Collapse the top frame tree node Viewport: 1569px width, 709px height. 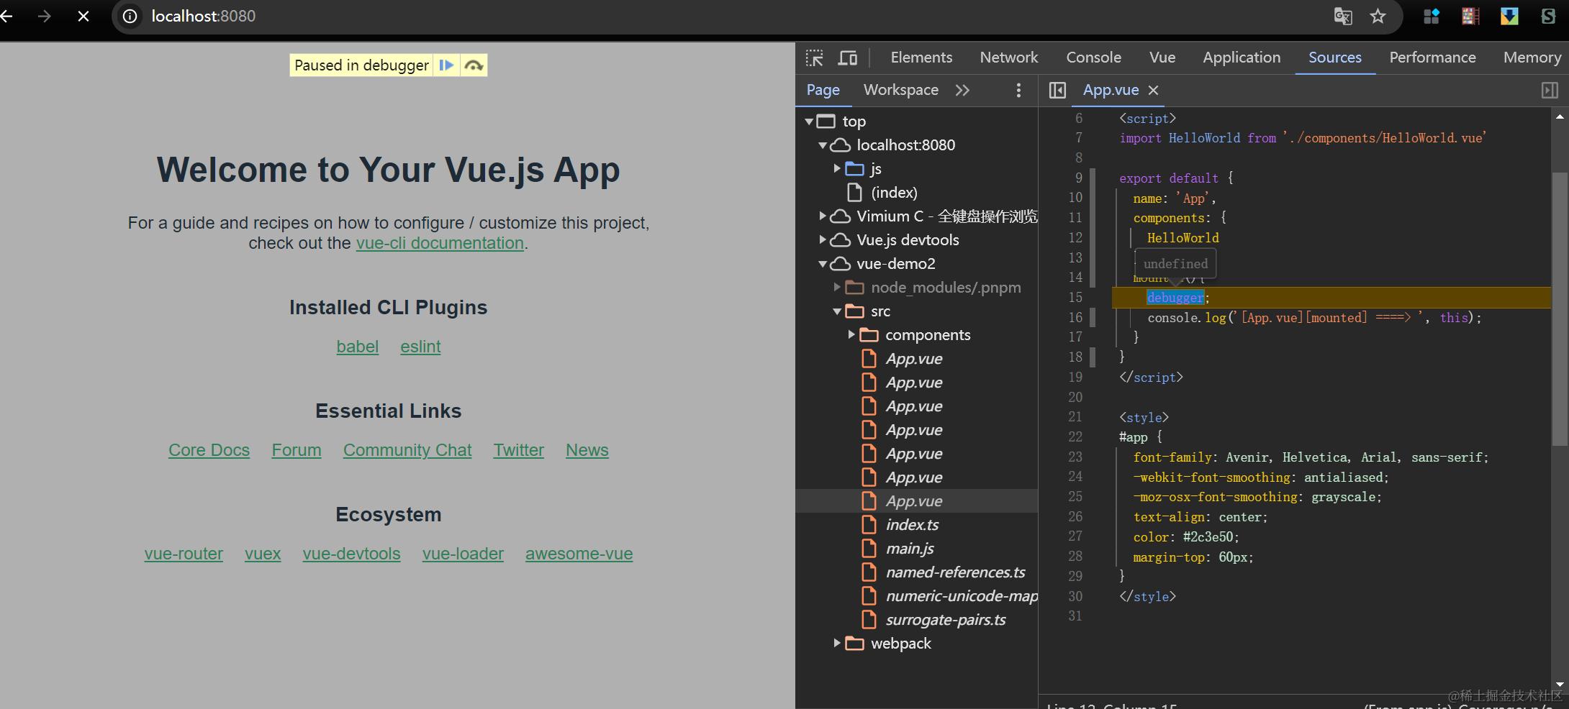[x=809, y=122]
